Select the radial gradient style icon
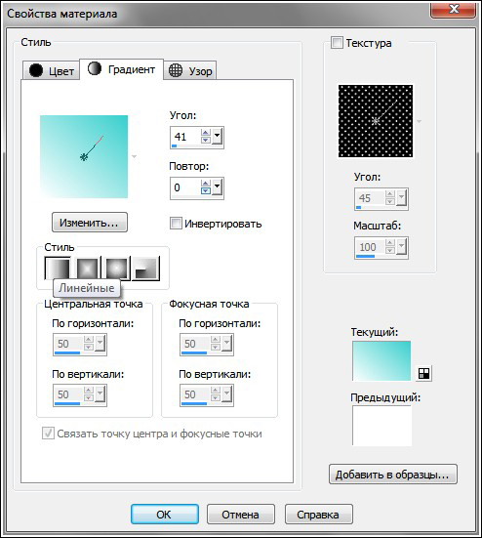Screen dimensions: 482x538 pos(146,269)
